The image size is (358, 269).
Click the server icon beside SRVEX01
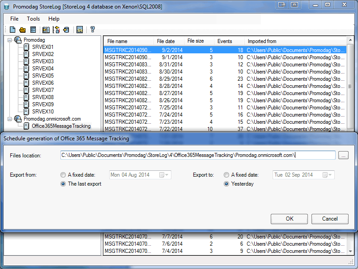tap(26, 47)
